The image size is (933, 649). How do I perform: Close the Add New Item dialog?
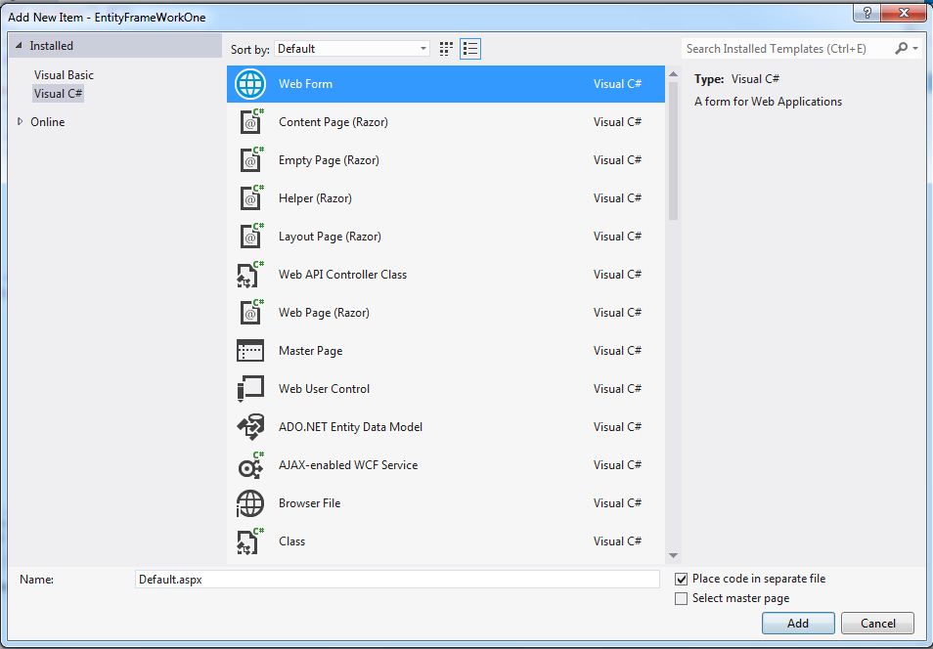pyautogui.click(x=904, y=13)
